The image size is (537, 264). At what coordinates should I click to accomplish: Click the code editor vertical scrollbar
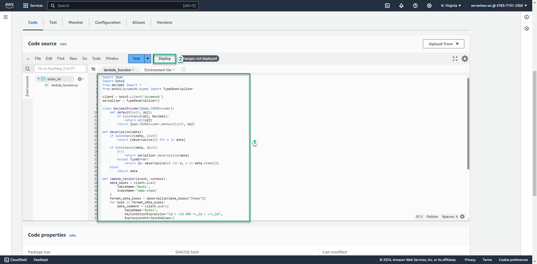[x=468, y=123]
